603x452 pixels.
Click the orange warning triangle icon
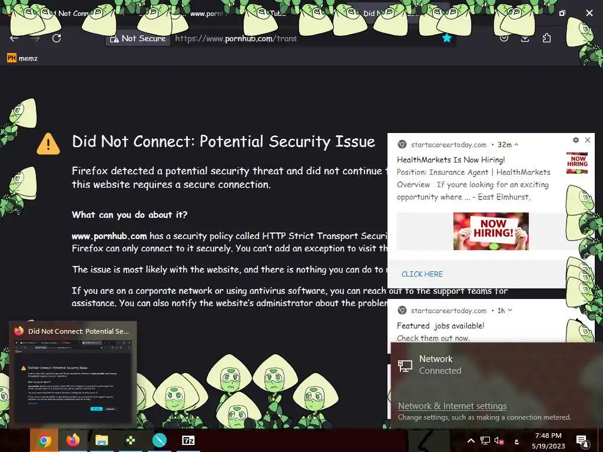pyautogui.click(x=48, y=144)
